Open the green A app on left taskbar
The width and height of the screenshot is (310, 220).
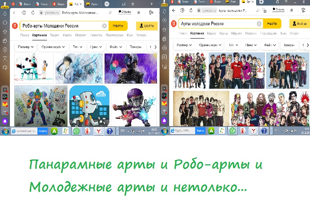click(x=54, y=131)
